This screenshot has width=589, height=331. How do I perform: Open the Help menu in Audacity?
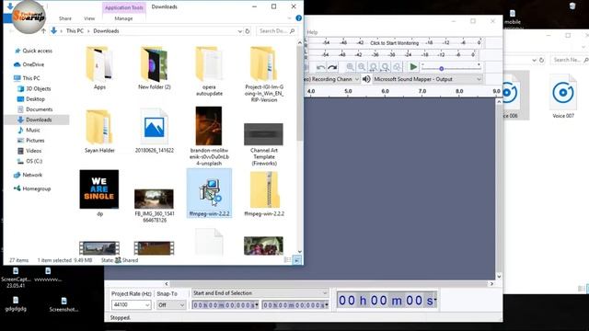coord(313,32)
